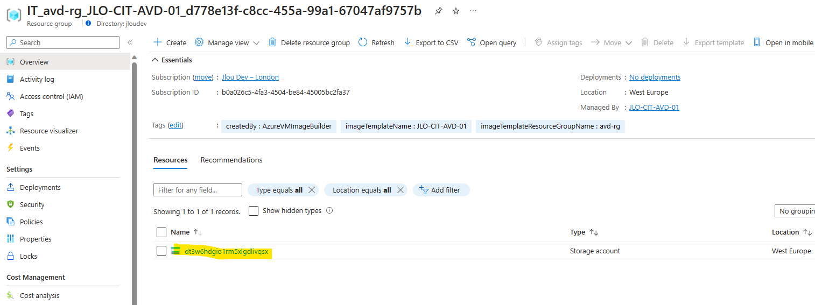Click the Tags edit link
The image size is (815, 305).
point(175,125)
